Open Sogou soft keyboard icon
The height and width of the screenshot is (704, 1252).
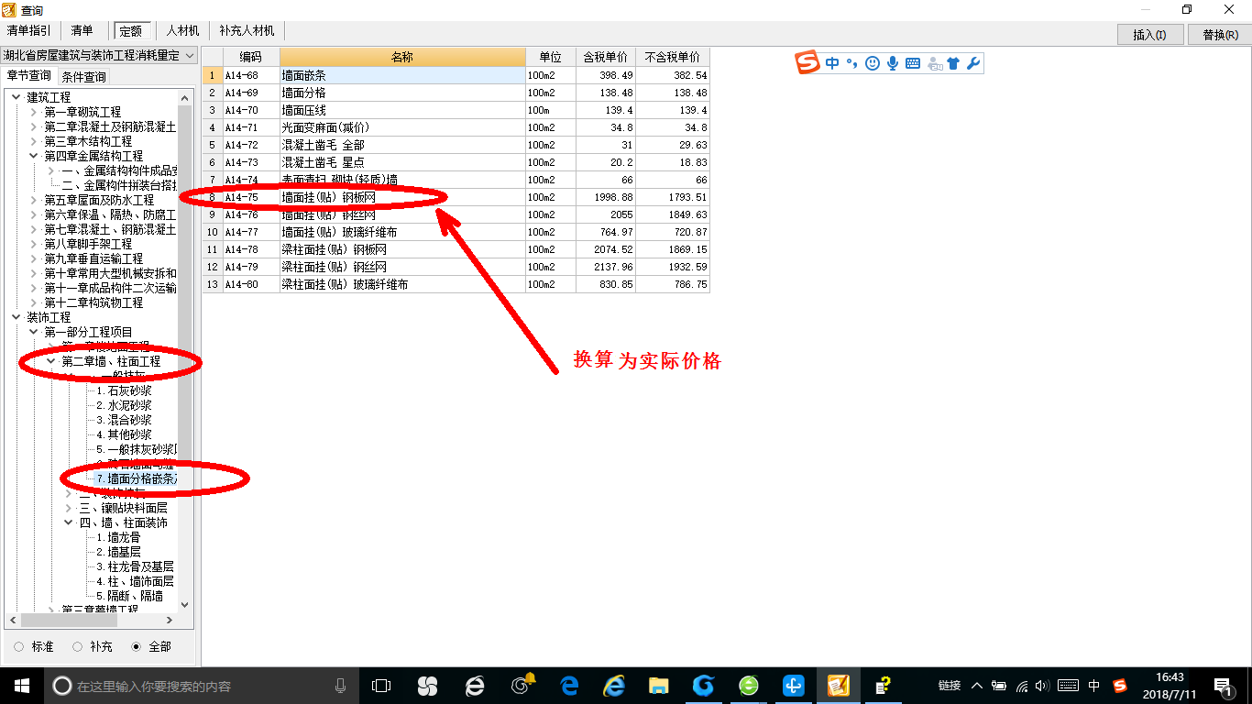point(913,63)
